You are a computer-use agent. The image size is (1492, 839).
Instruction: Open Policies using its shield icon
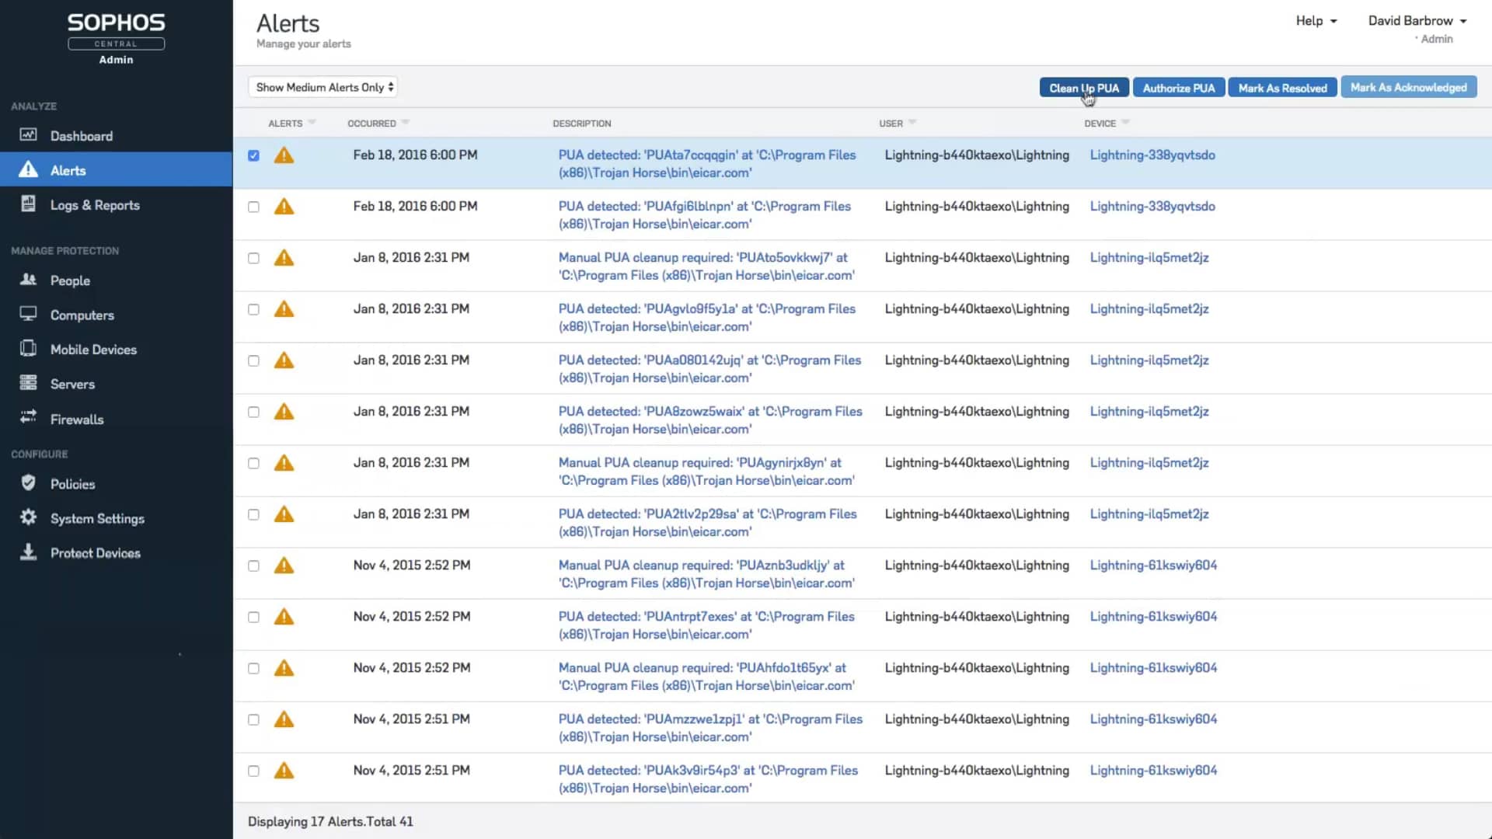click(x=28, y=482)
